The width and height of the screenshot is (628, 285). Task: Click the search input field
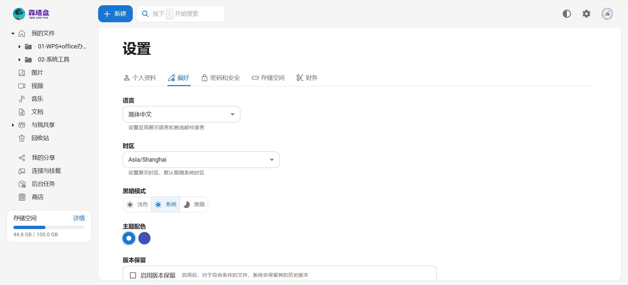[186, 14]
